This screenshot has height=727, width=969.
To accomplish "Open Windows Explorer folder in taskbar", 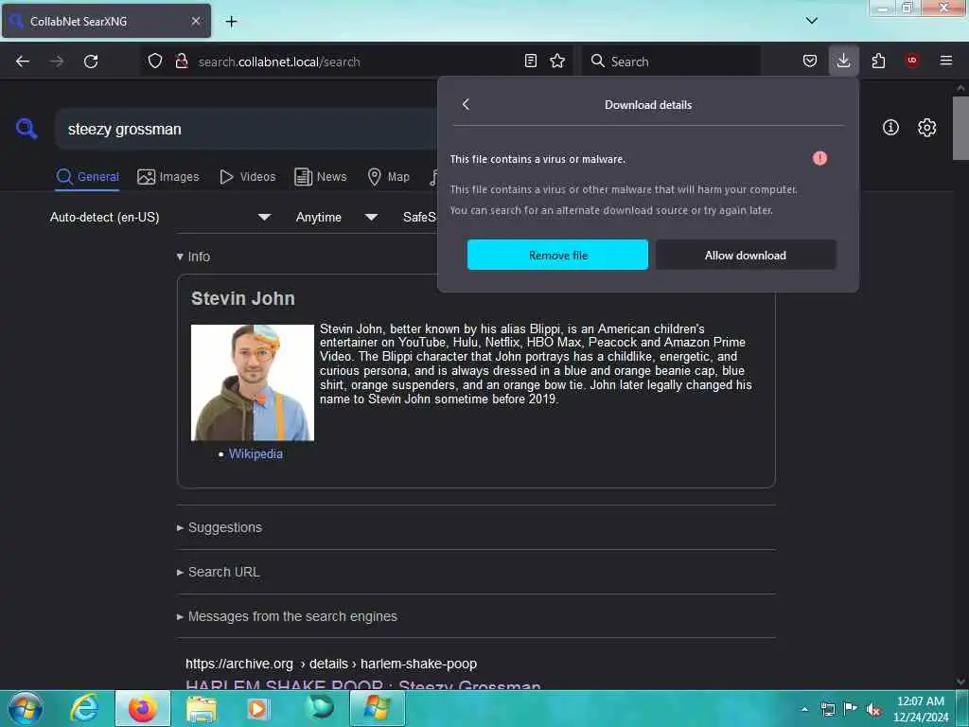I will click(202, 708).
